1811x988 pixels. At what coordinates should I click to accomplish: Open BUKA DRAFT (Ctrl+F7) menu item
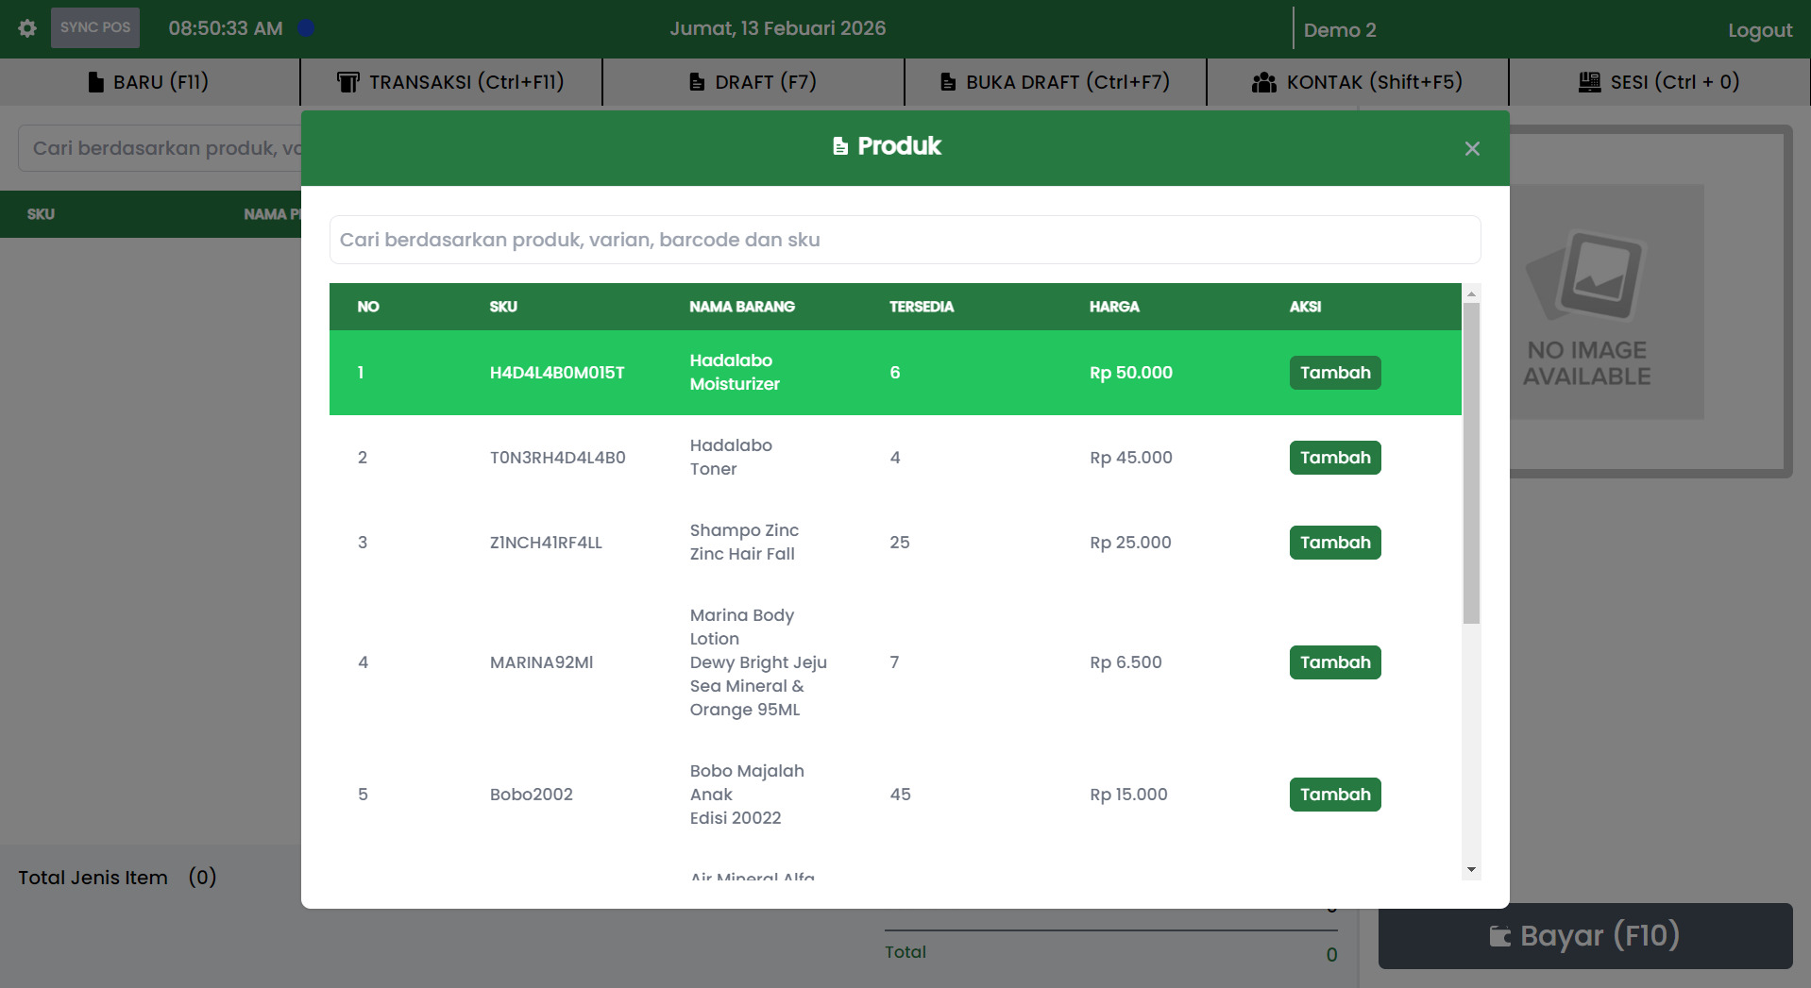click(x=1055, y=82)
